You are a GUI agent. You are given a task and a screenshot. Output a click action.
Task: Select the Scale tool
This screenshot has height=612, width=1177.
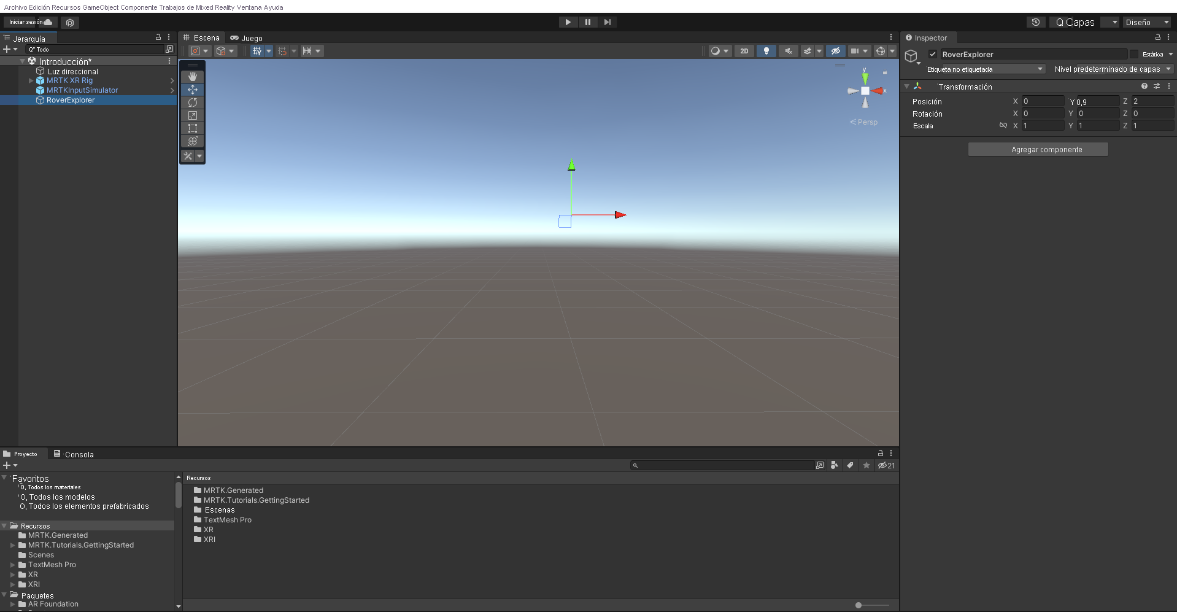(193, 115)
